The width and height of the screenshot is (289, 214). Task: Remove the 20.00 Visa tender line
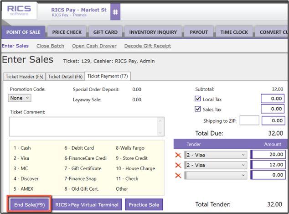point(178,155)
